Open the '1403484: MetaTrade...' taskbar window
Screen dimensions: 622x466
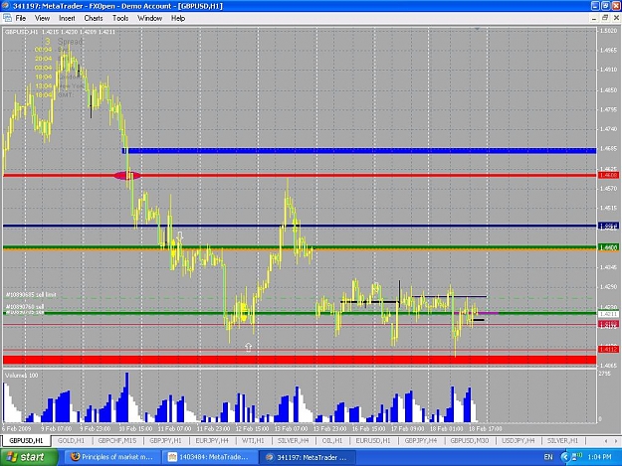209,457
